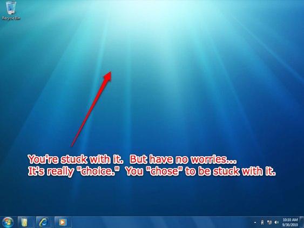The image size is (304, 228).
Task: Open the network status tray icon
Action: (x=269, y=223)
